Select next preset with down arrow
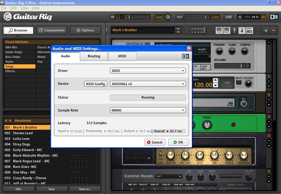Screen dimensions: 281x194 pos(178,32)
